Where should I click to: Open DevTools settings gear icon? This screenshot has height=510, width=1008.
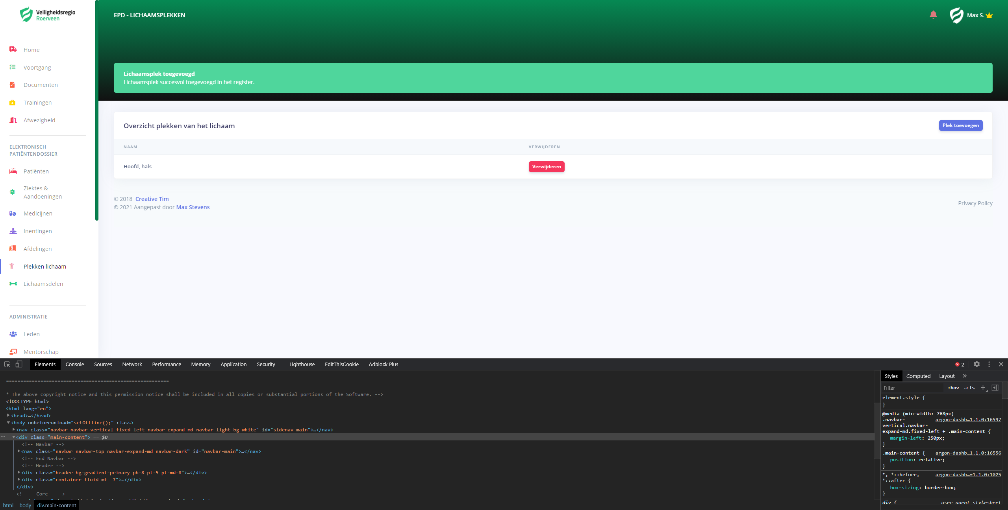[976, 364]
